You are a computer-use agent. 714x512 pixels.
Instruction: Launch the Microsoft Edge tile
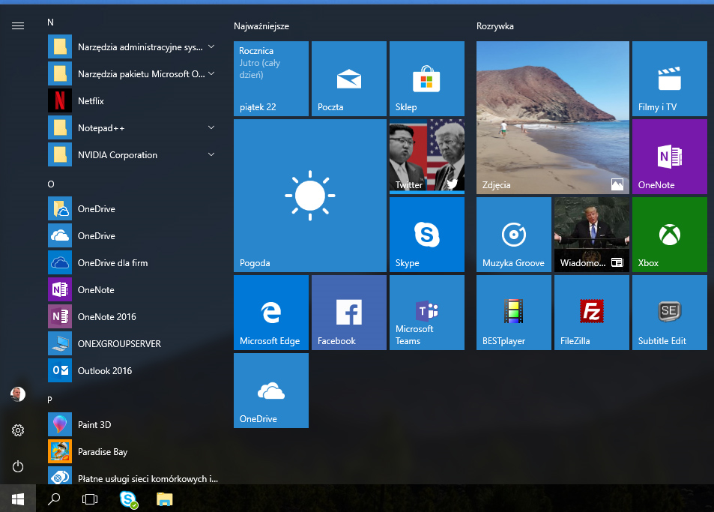coord(271,313)
